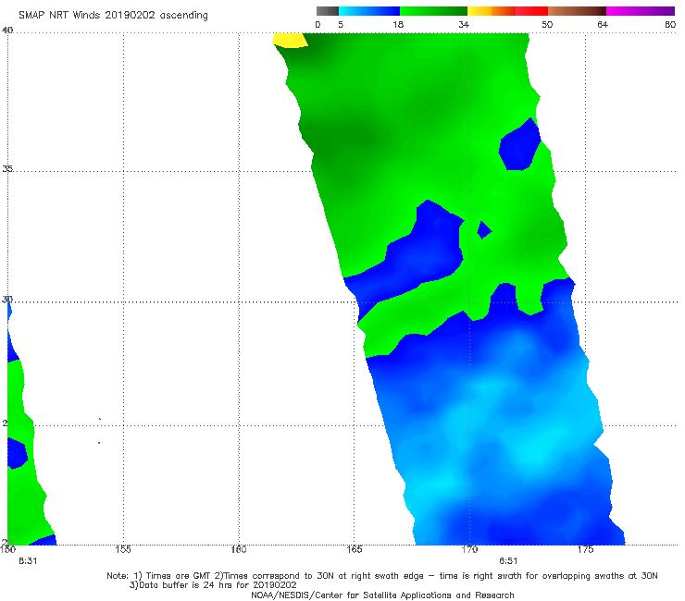Click the '18' label under color bar
Screen dimensions: 685x601
click(398, 25)
